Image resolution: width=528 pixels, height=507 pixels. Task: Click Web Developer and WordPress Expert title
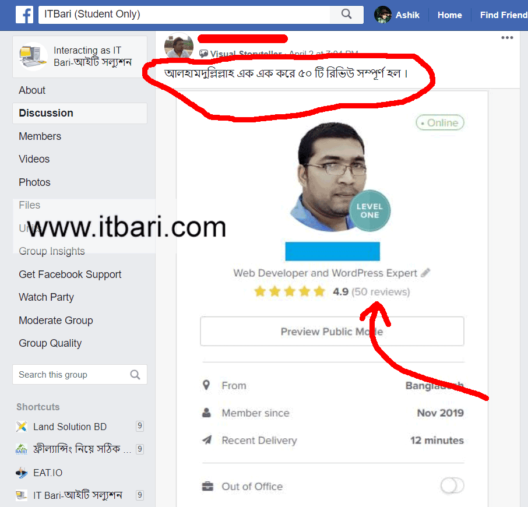pos(325,273)
